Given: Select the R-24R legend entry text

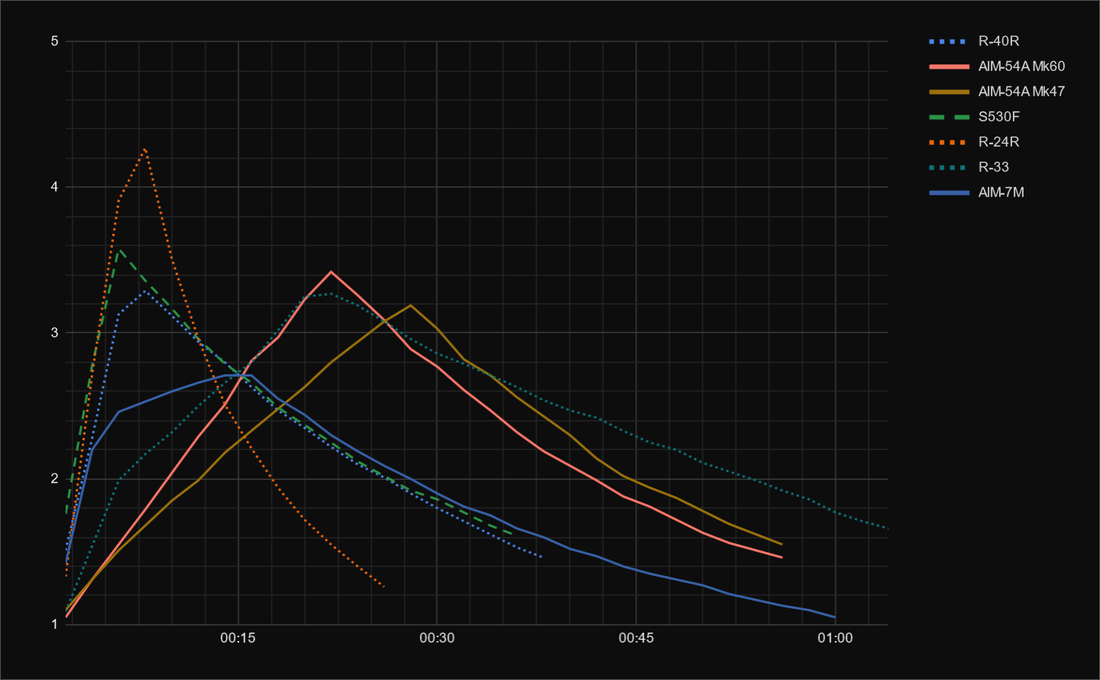Looking at the screenshot, I should pyautogui.click(x=998, y=142).
